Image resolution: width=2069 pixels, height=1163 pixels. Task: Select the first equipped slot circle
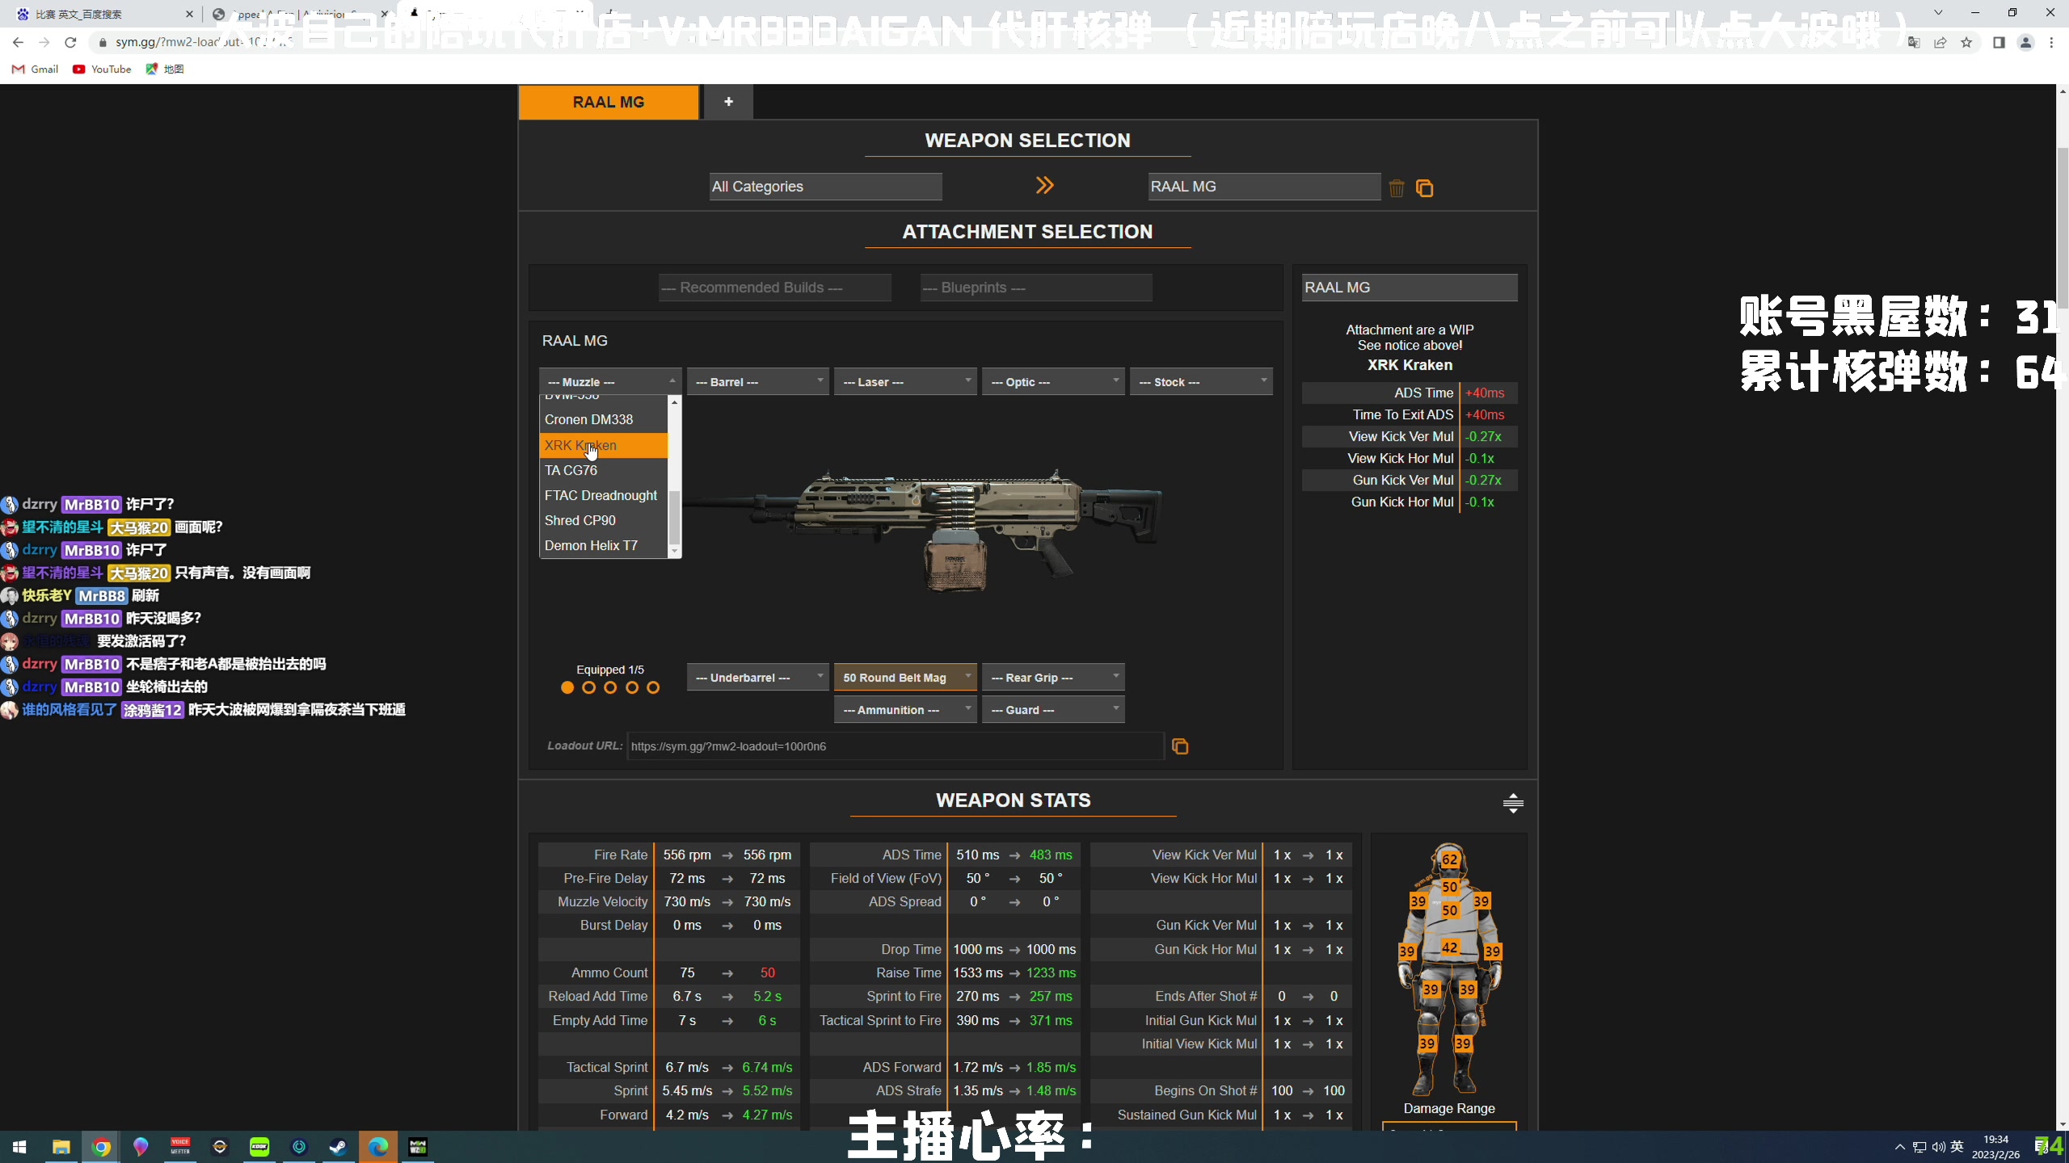(567, 687)
